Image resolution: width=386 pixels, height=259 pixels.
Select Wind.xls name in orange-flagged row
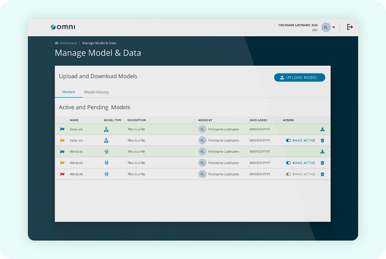pyautogui.click(x=76, y=163)
